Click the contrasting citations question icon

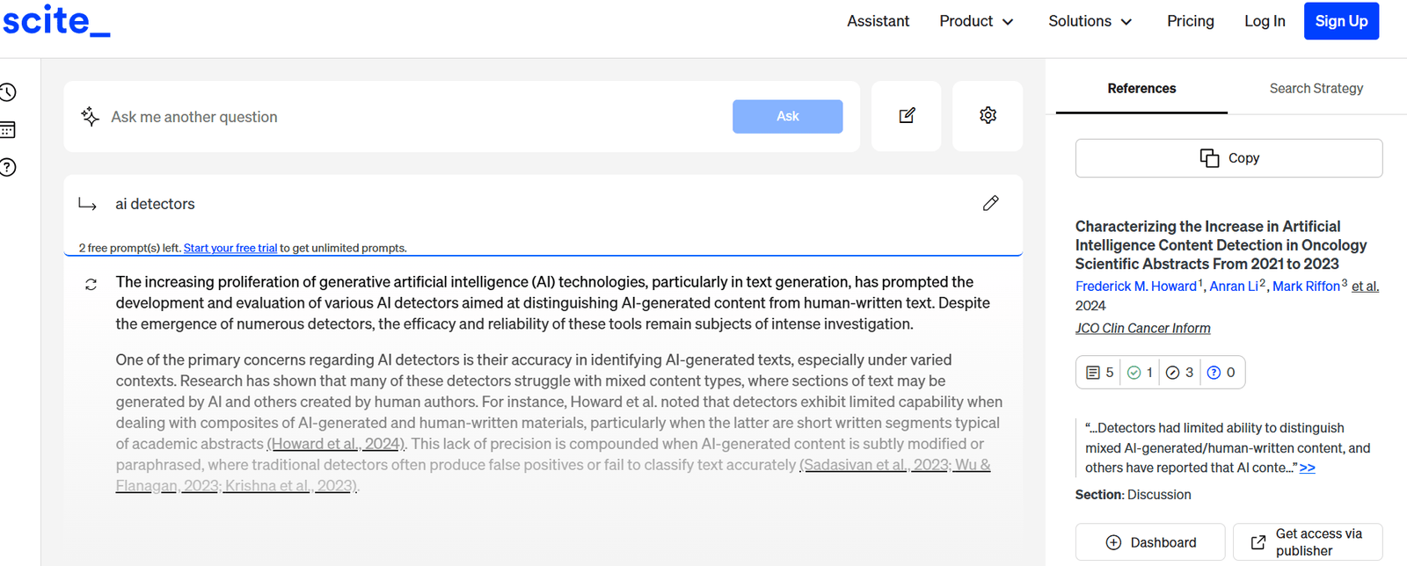click(x=1221, y=373)
